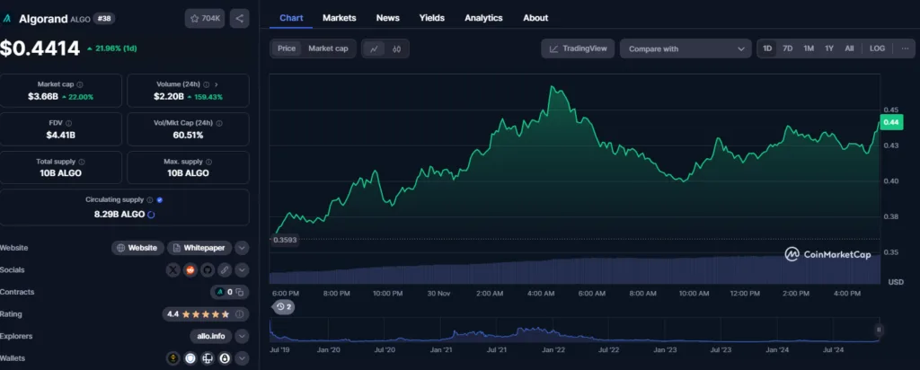Open the chain-link social icon
The height and width of the screenshot is (370, 920).
(x=224, y=270)
